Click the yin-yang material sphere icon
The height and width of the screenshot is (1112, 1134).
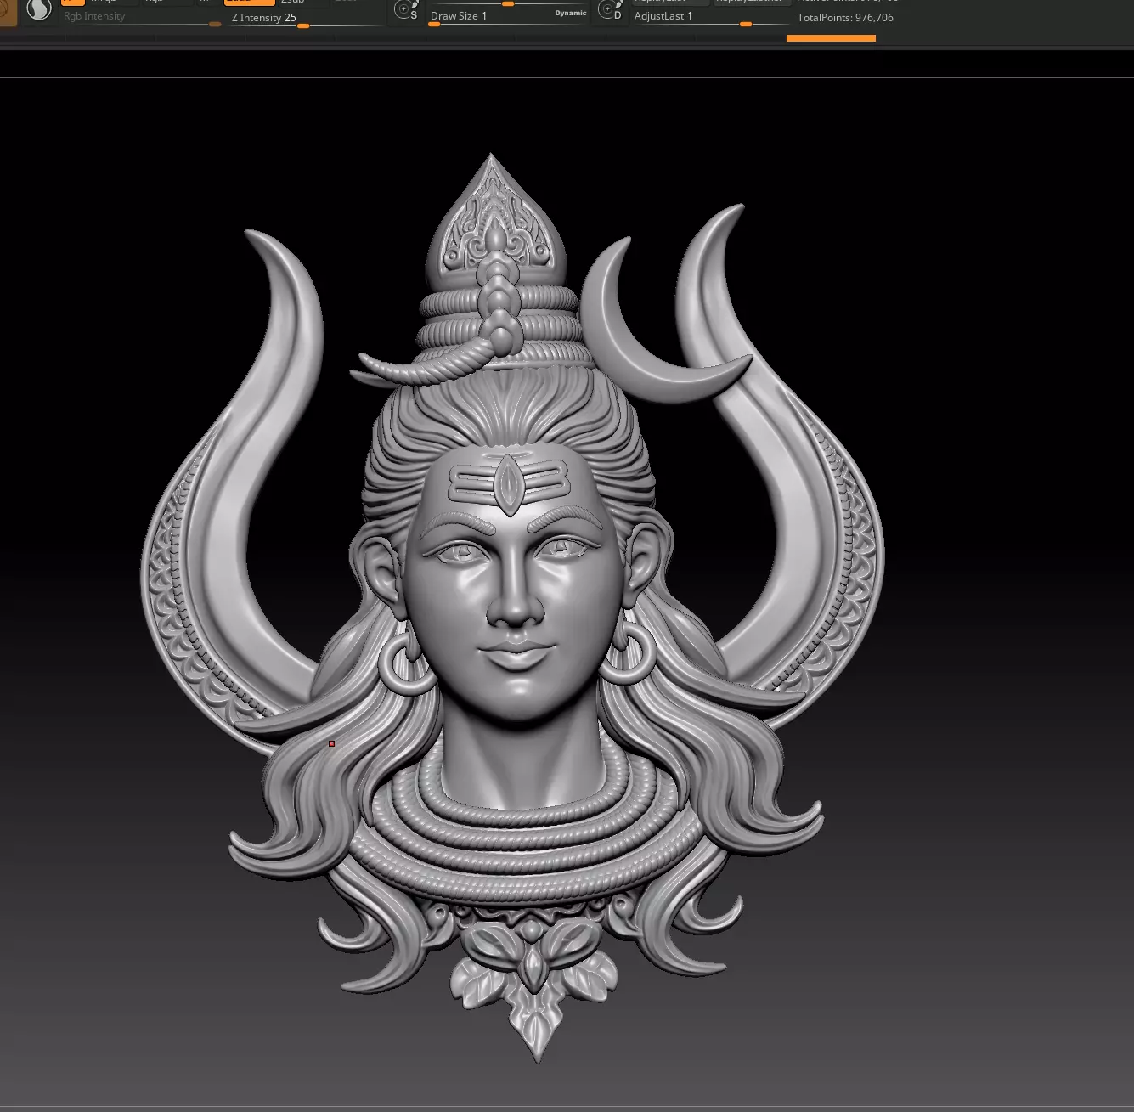point(39,10)
